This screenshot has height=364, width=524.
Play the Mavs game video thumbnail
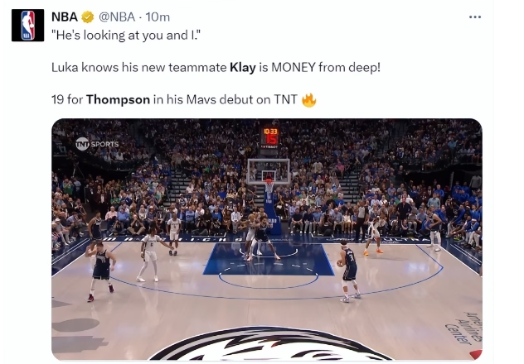click(267, 239)
